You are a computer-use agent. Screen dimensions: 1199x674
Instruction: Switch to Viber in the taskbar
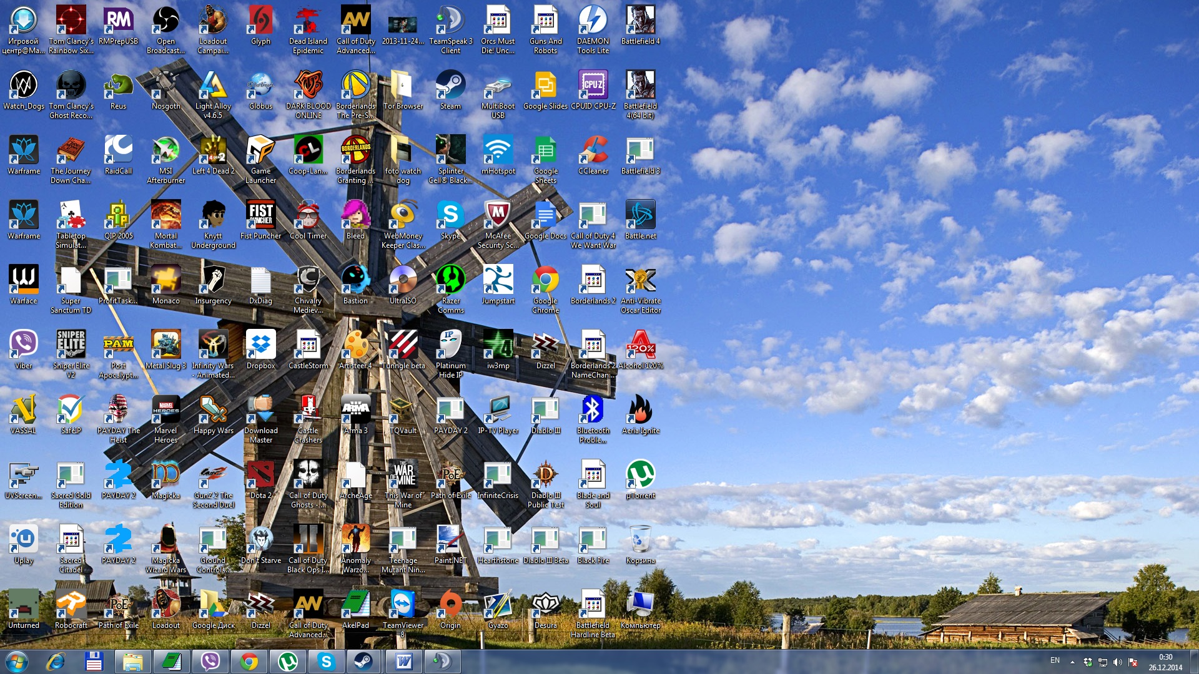(x=210, y=662)
